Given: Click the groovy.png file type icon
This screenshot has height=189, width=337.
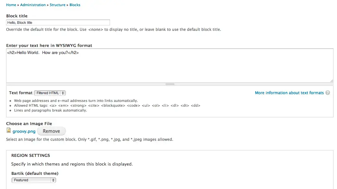Looking at the screenshot, I should point(9,131).
